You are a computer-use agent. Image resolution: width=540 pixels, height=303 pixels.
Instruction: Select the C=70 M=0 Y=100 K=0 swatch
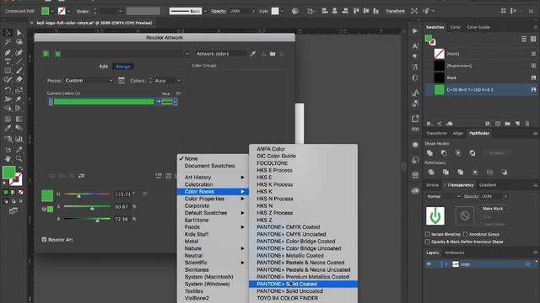(x=480, y=90)
